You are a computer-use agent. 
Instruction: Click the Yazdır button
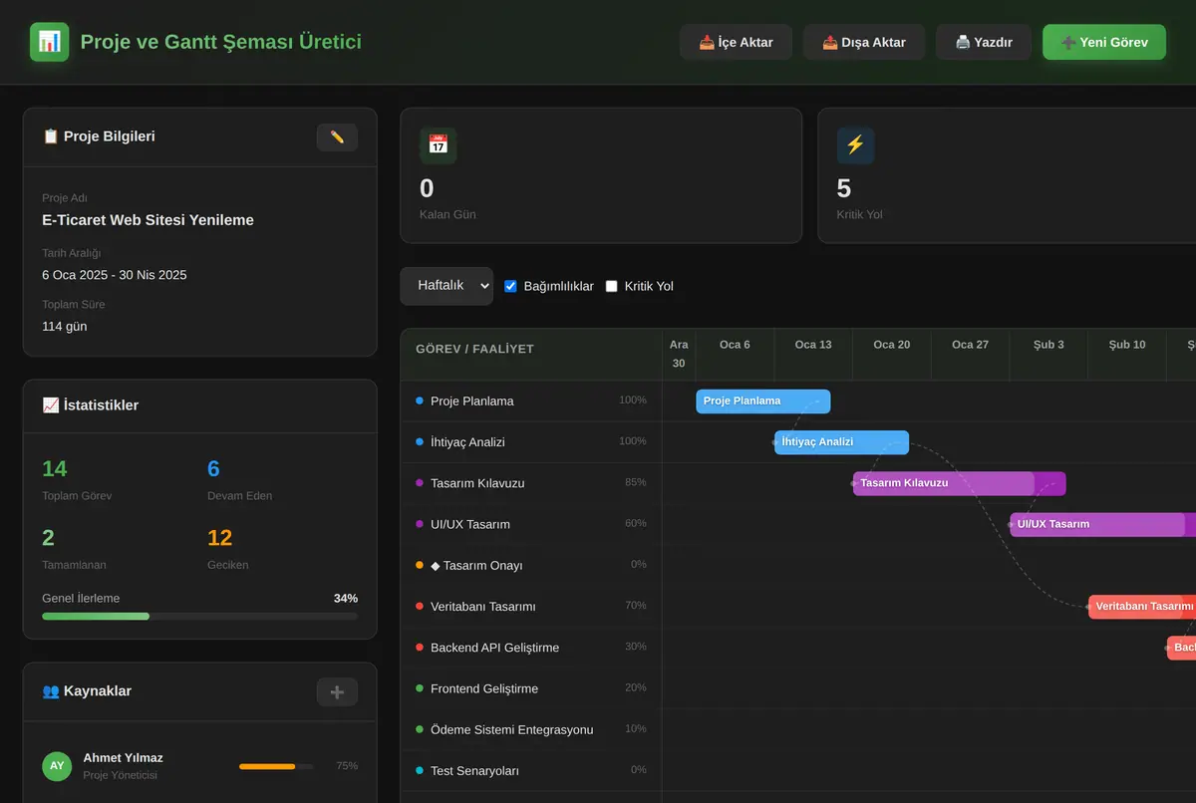pos(984,42)
